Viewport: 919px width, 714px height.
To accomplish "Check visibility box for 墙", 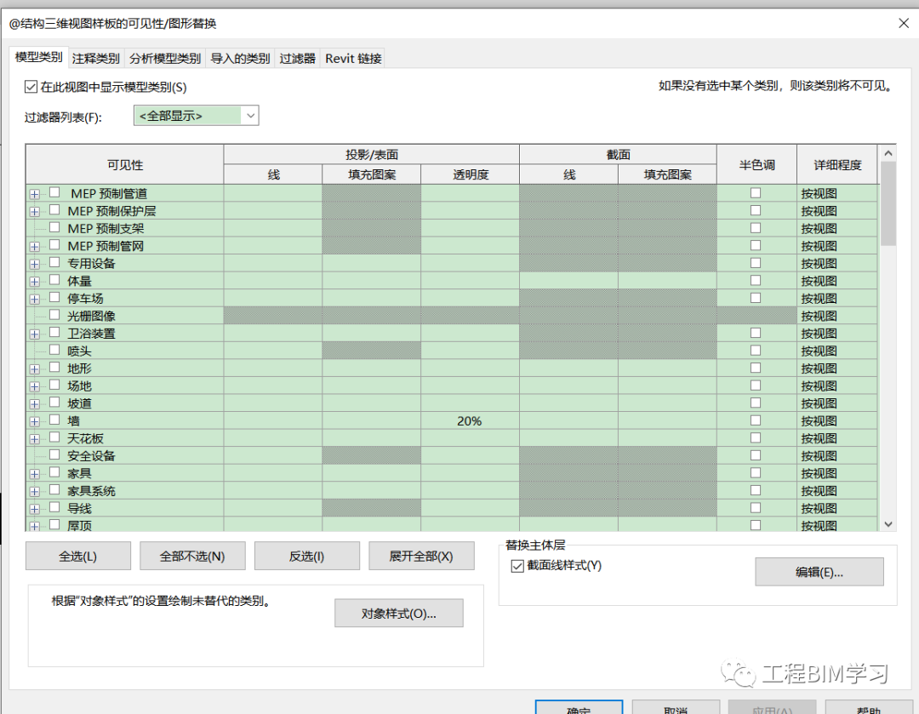I will click(54, 420).
